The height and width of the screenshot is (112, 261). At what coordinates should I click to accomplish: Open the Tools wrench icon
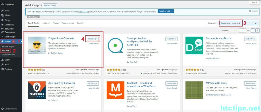tap(3, 65)
